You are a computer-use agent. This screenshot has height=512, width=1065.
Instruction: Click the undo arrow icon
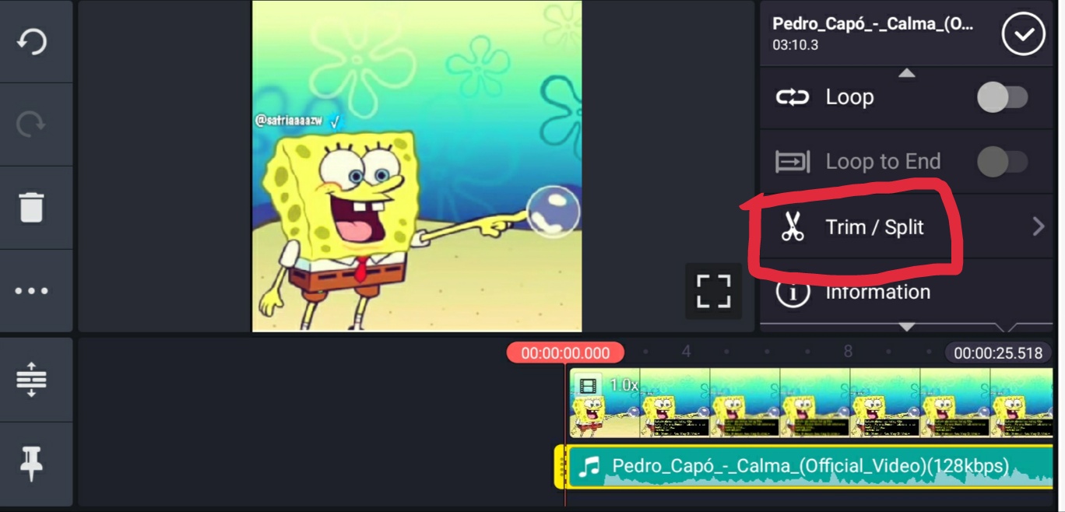pos(31,41)
